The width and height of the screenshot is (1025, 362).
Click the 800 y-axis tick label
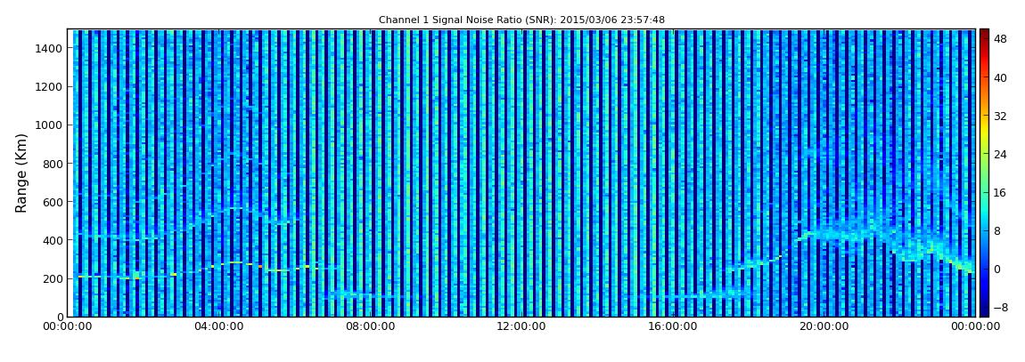(x=53, y=164)
